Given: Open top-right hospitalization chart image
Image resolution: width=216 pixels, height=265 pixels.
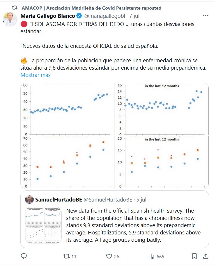Looking at the screenshot, I should pos(162,109).
